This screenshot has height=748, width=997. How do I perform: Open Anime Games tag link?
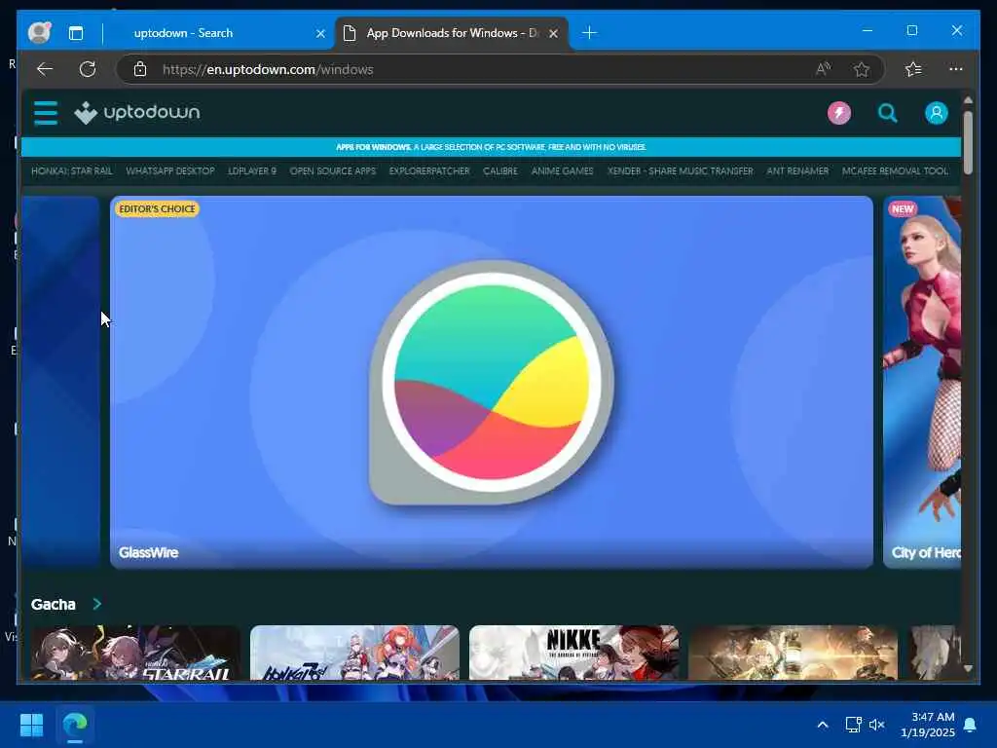(x=562, y=171)
